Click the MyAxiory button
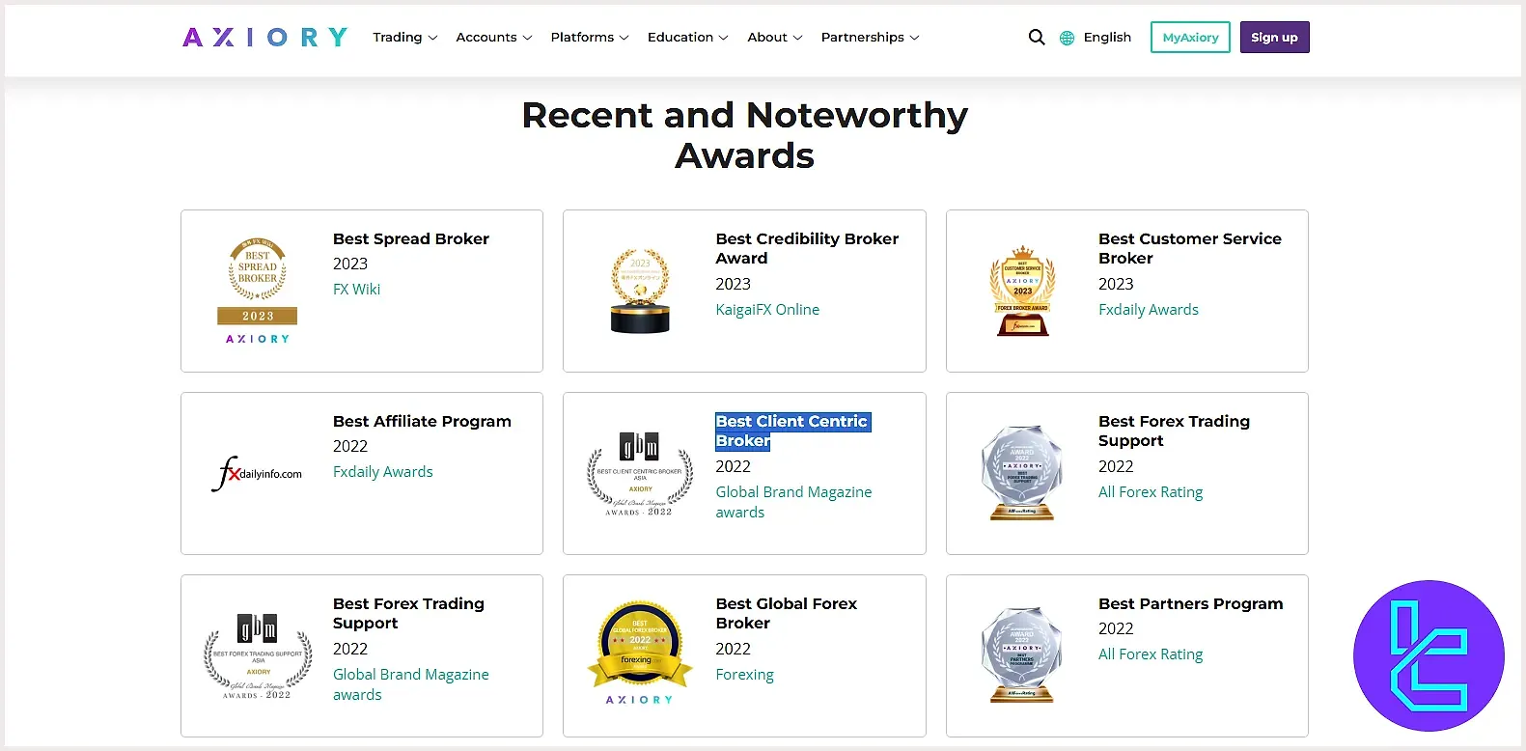This screenshot has height=751, width=1526. point(1190,38)
